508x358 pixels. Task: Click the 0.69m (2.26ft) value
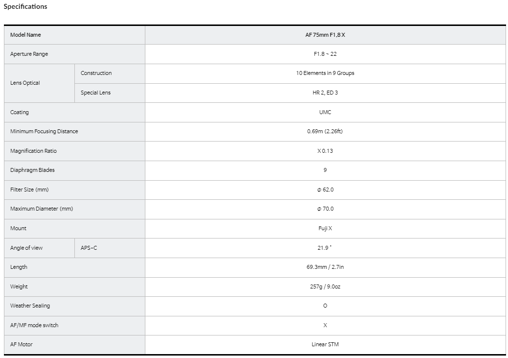[x=325, y=131]
